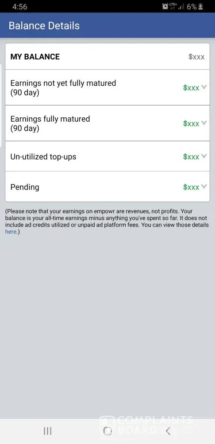Tap the LTE+ network indicator
The height and width of the screenshot is (444, 215).
[x=173, y=6]
